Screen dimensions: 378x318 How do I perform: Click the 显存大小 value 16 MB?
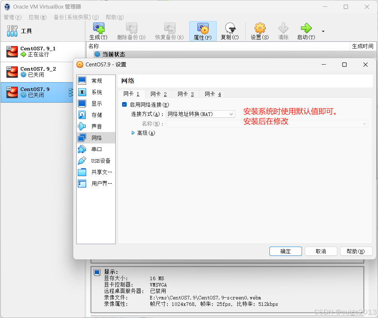(157, 278)
